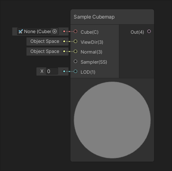
Task: Click the cyan connector dot for LOD
Action: click(64, 71)
